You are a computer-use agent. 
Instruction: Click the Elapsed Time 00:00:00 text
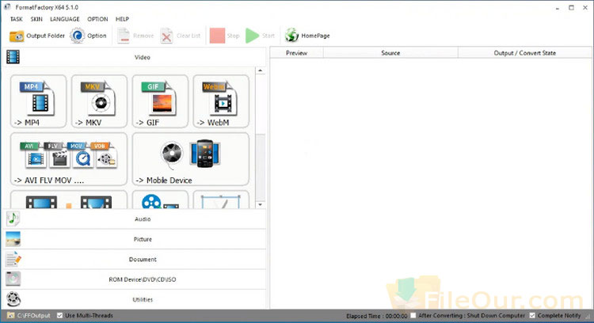click(376, 316)
